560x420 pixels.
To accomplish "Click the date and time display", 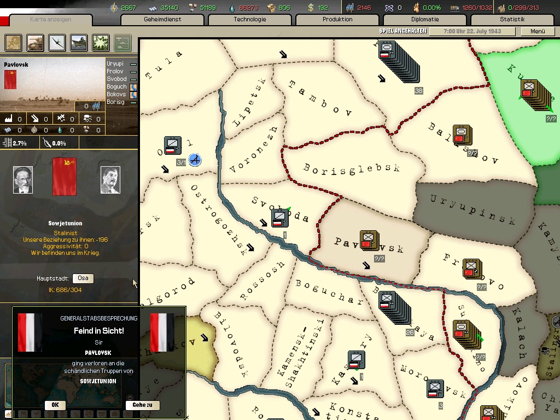I will click(x=472, y=31).
